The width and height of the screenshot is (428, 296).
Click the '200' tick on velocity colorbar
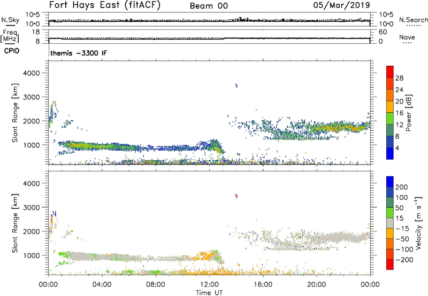click(x=402, y=187)
